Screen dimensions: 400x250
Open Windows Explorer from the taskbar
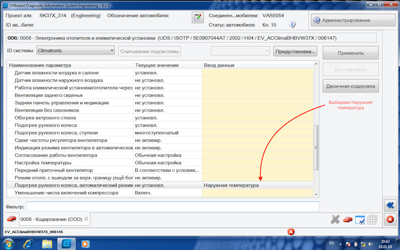(47, 244)
